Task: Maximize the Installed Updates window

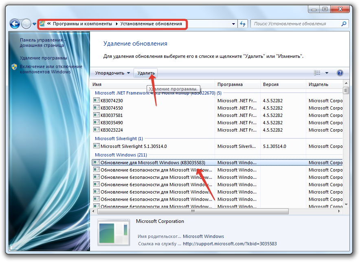Action: coord(325,9)
